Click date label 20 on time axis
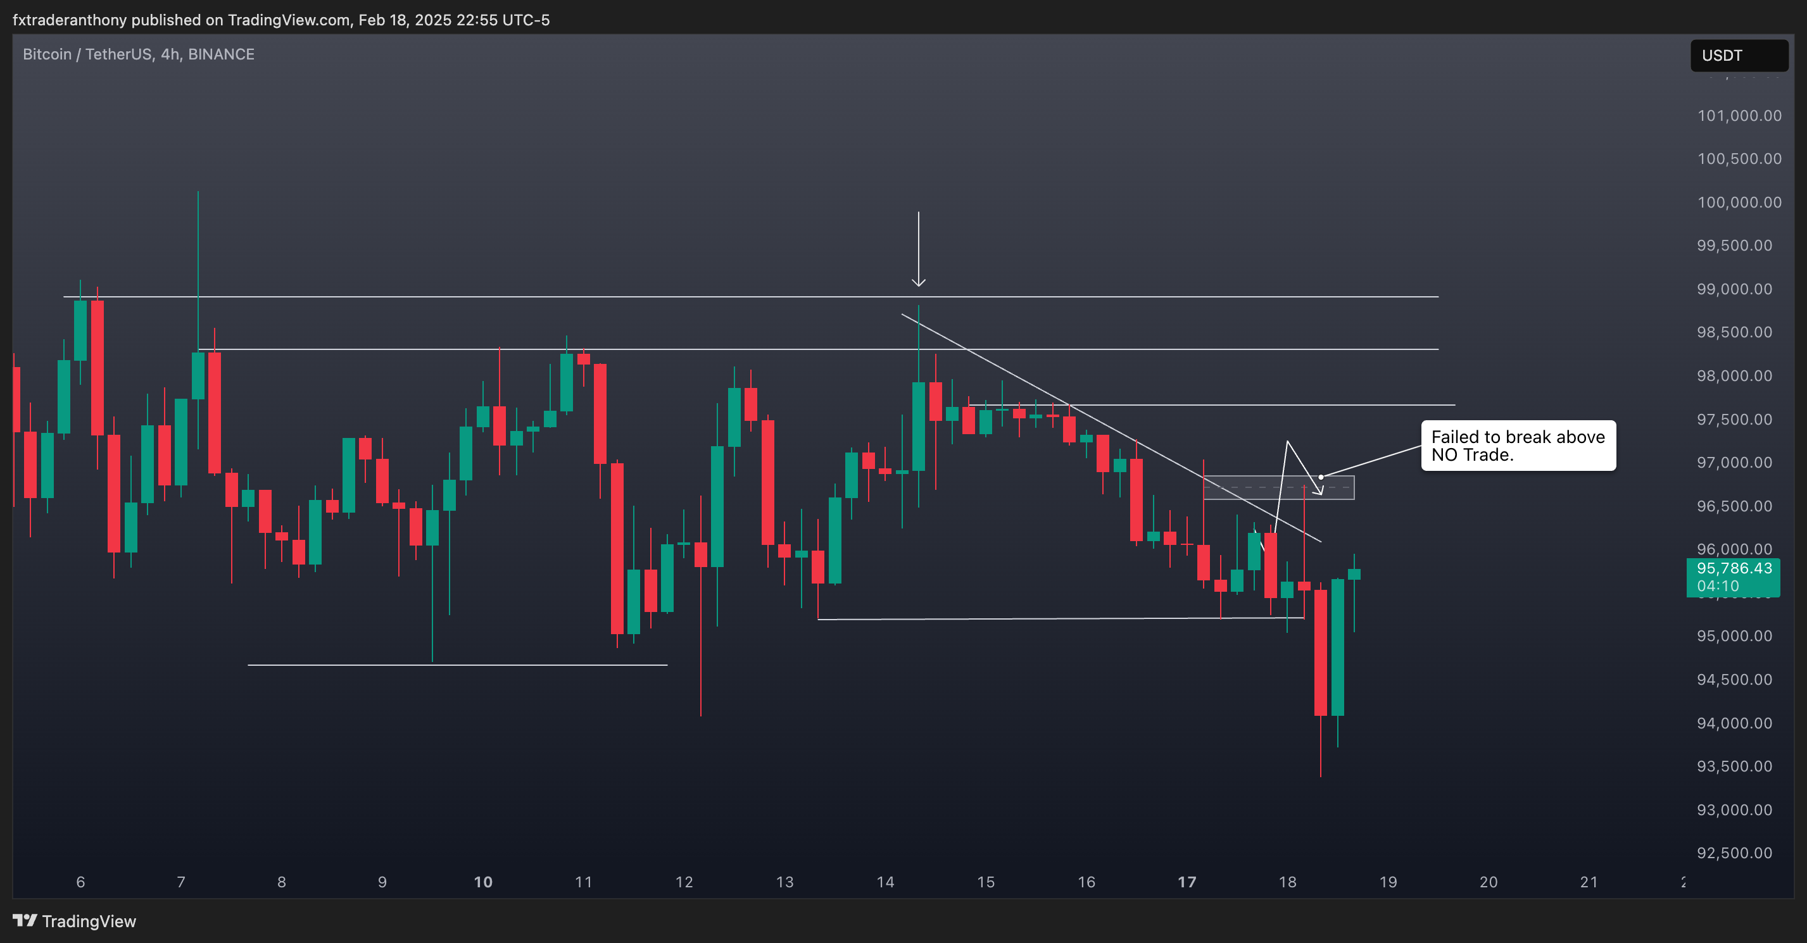 pos(1489,882)
